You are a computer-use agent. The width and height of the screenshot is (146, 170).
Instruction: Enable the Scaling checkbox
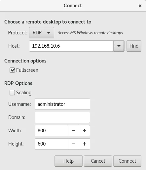pyautogui.click(x=12, y=93)
